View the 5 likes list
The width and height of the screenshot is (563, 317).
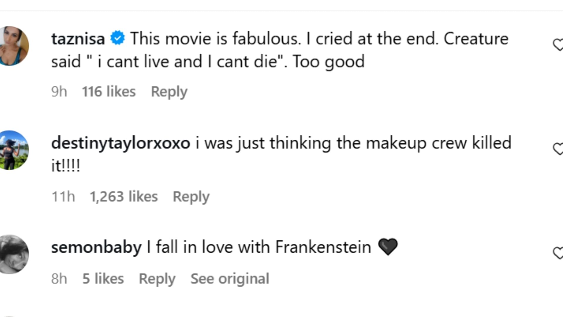click(x=103, y=279)
